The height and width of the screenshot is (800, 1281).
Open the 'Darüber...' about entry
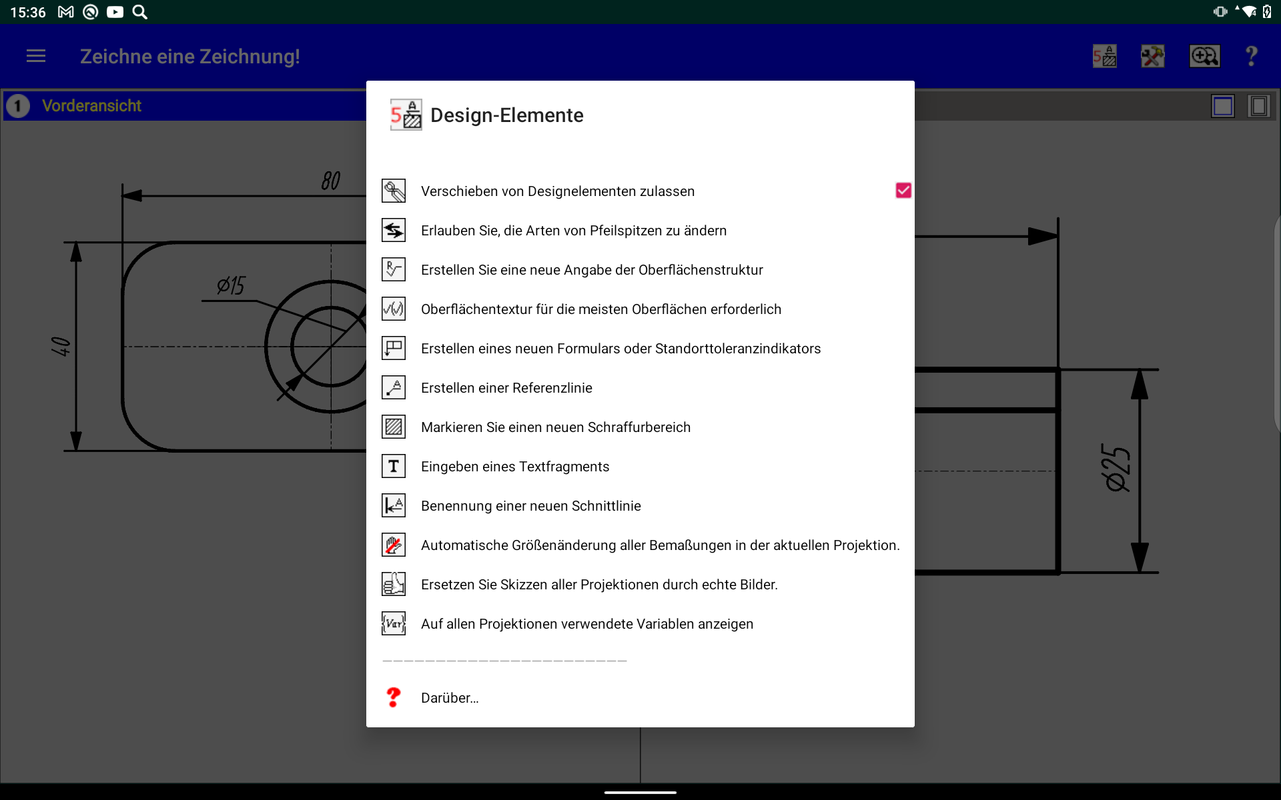click(x=449, y=698)
